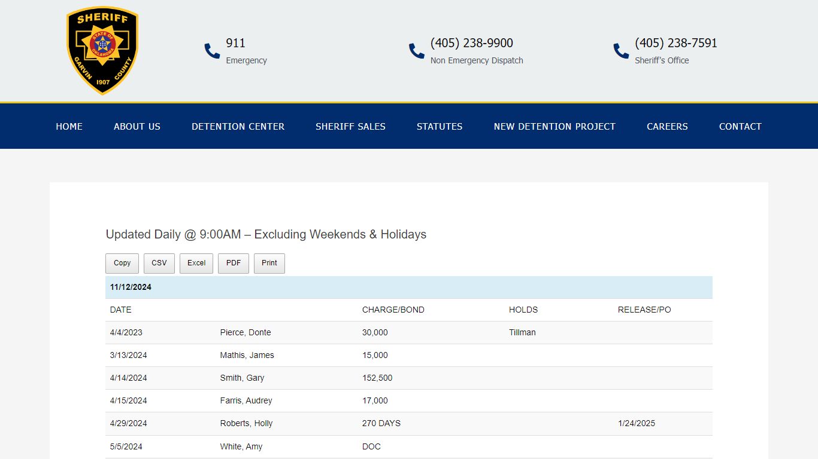Open NEW DETENTION PROJECT page
Image resolution: width=818 pixels, height=459 pixels.
(555, 127)
